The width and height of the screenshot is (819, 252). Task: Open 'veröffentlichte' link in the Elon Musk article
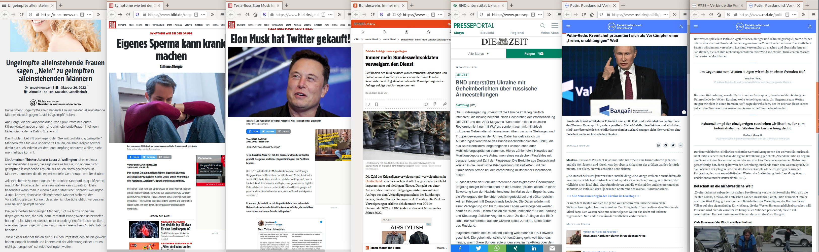[261, 171]
